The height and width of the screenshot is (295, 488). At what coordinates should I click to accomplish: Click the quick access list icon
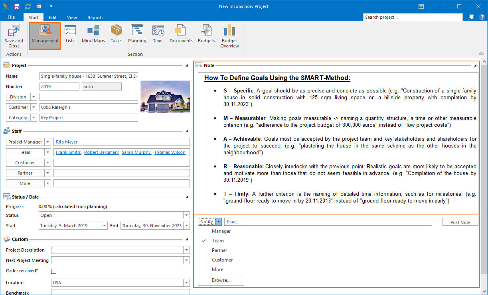(39, 6)
